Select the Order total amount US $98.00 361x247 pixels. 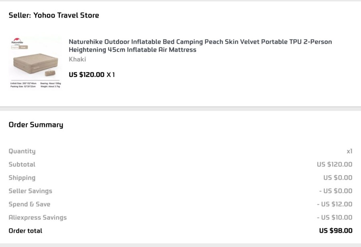pos(336,231)
